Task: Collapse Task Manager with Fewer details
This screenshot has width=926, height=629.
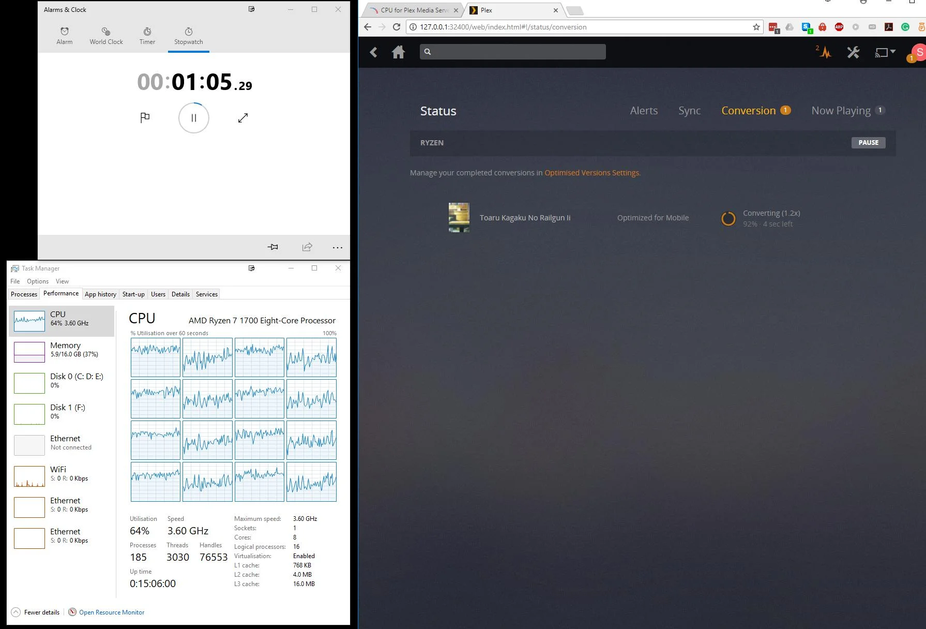Action: click(35, 612)
